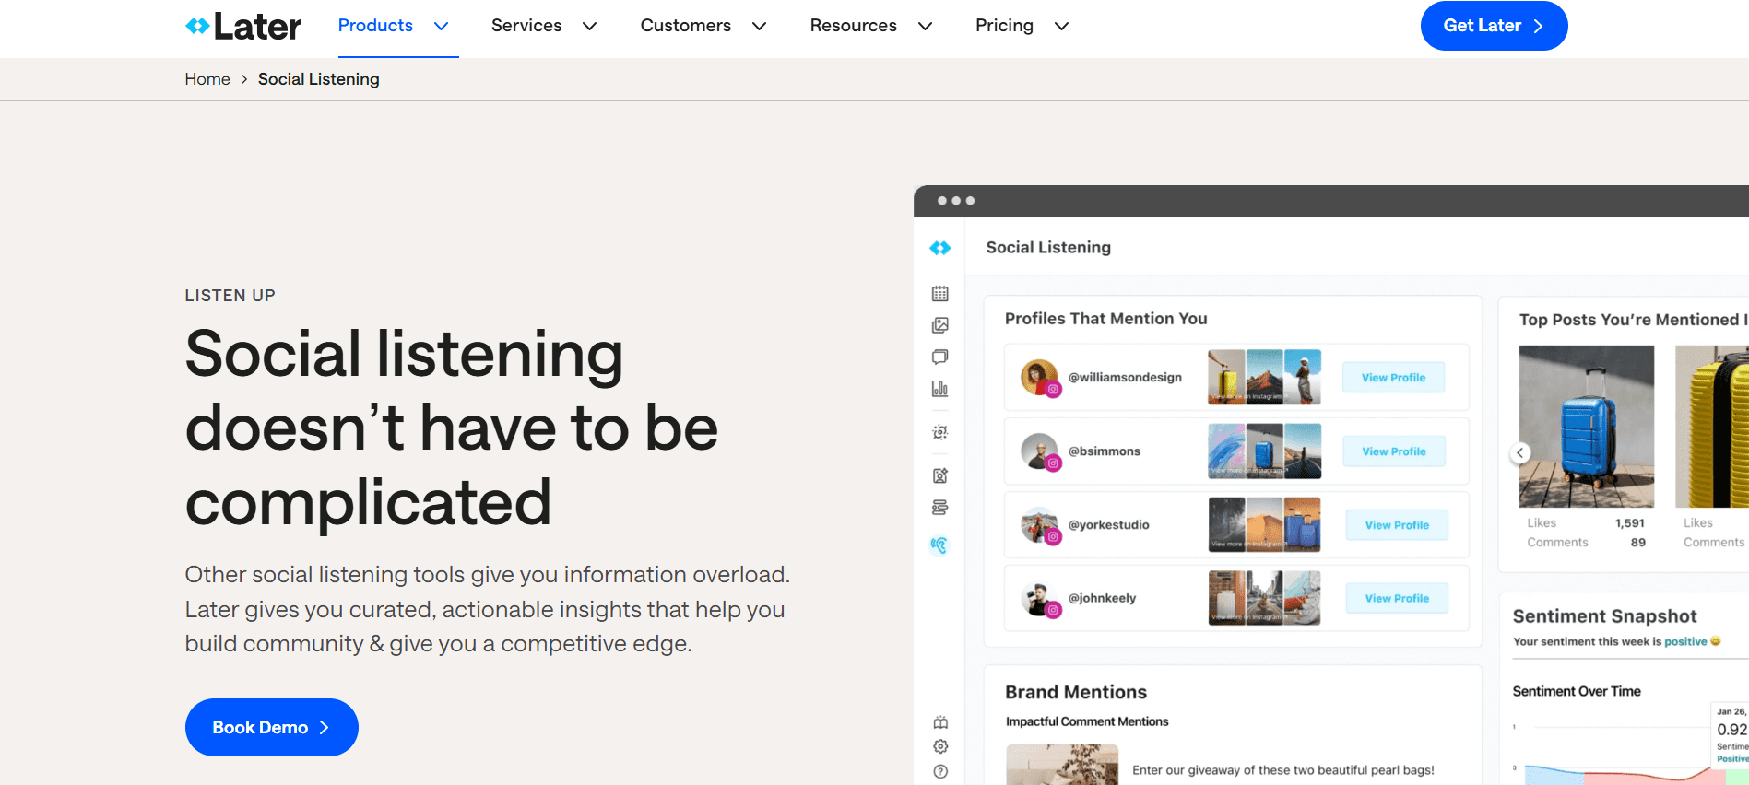Screen dimensions: 1749x785
Task: Click @bsimmons profile avatar
Action: (1040, 451)
